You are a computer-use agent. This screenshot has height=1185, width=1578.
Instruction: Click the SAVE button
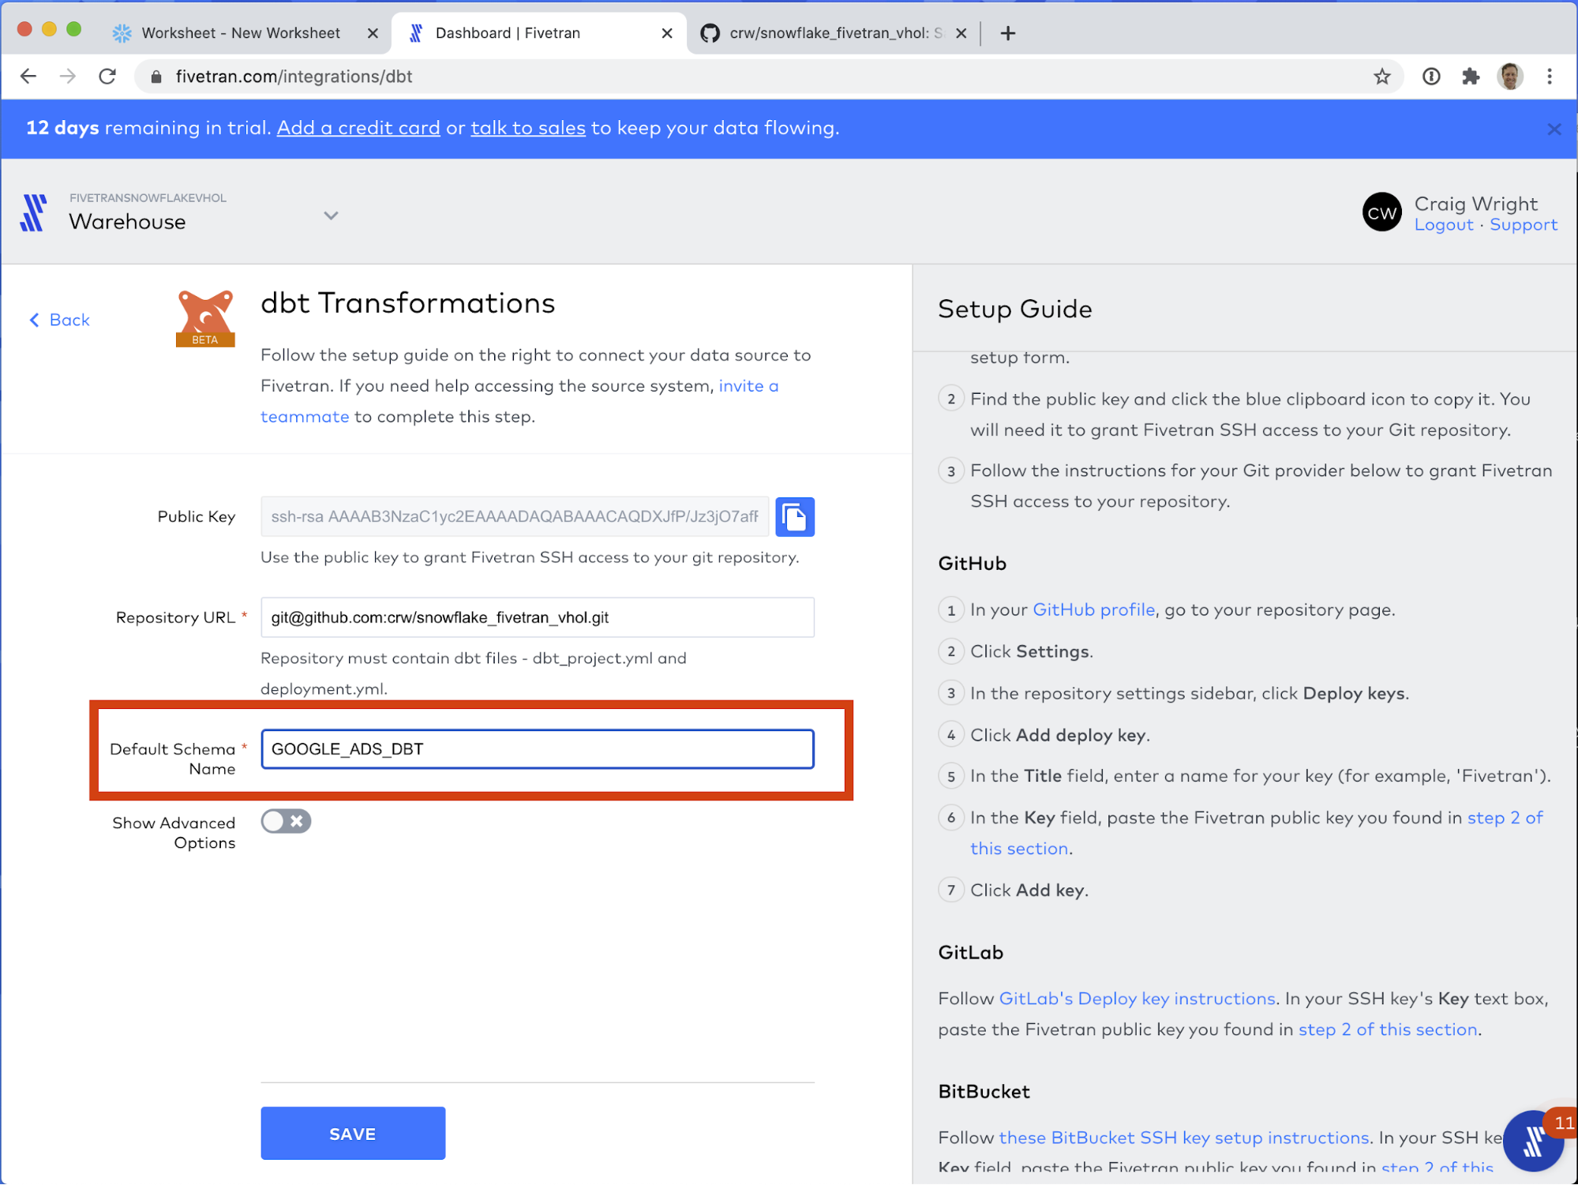coord(353,1133)
